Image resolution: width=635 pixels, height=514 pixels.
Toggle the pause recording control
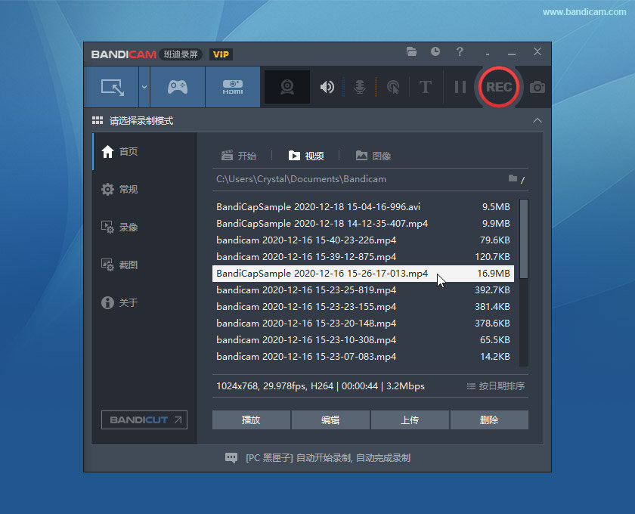[460, 87]
